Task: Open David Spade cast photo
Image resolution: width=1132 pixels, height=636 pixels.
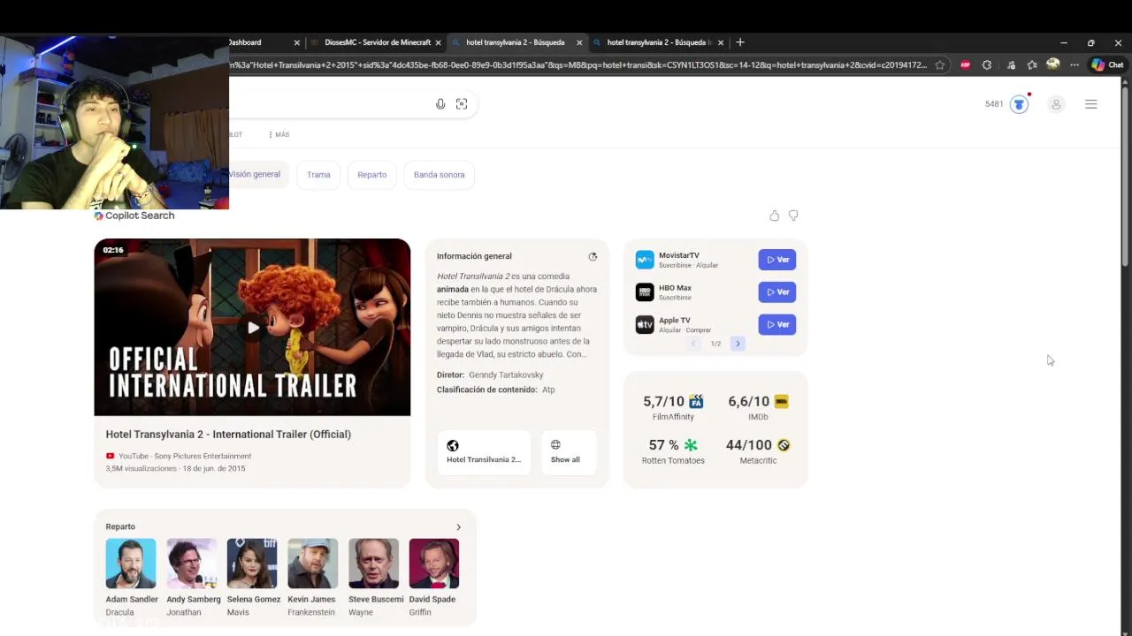Action: tap(434, 564)
